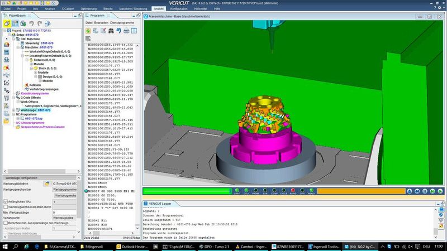Screen dimensions: 447x251
Task: Select the Projektbaum panel tab
Action: click(x=17, y=16)
